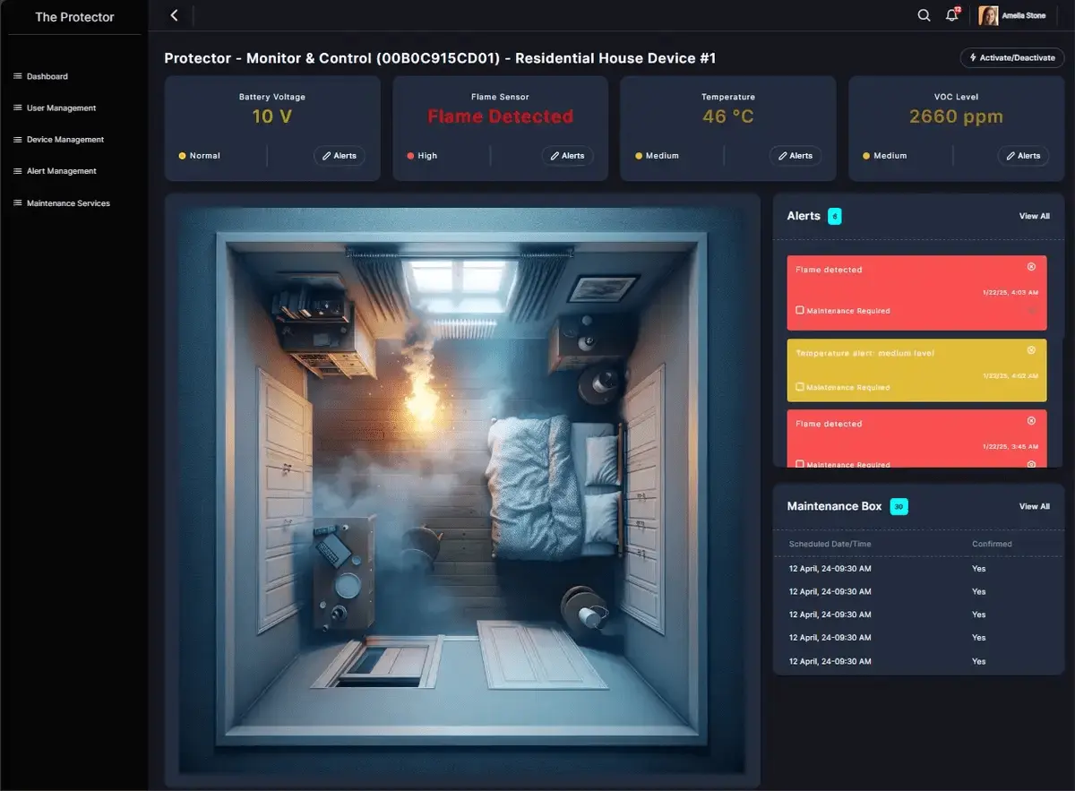Image resolution: width=1075 pixels, height=791 pixels.
Task: Open the Dashboard menu item
Action: pos(47,77)
